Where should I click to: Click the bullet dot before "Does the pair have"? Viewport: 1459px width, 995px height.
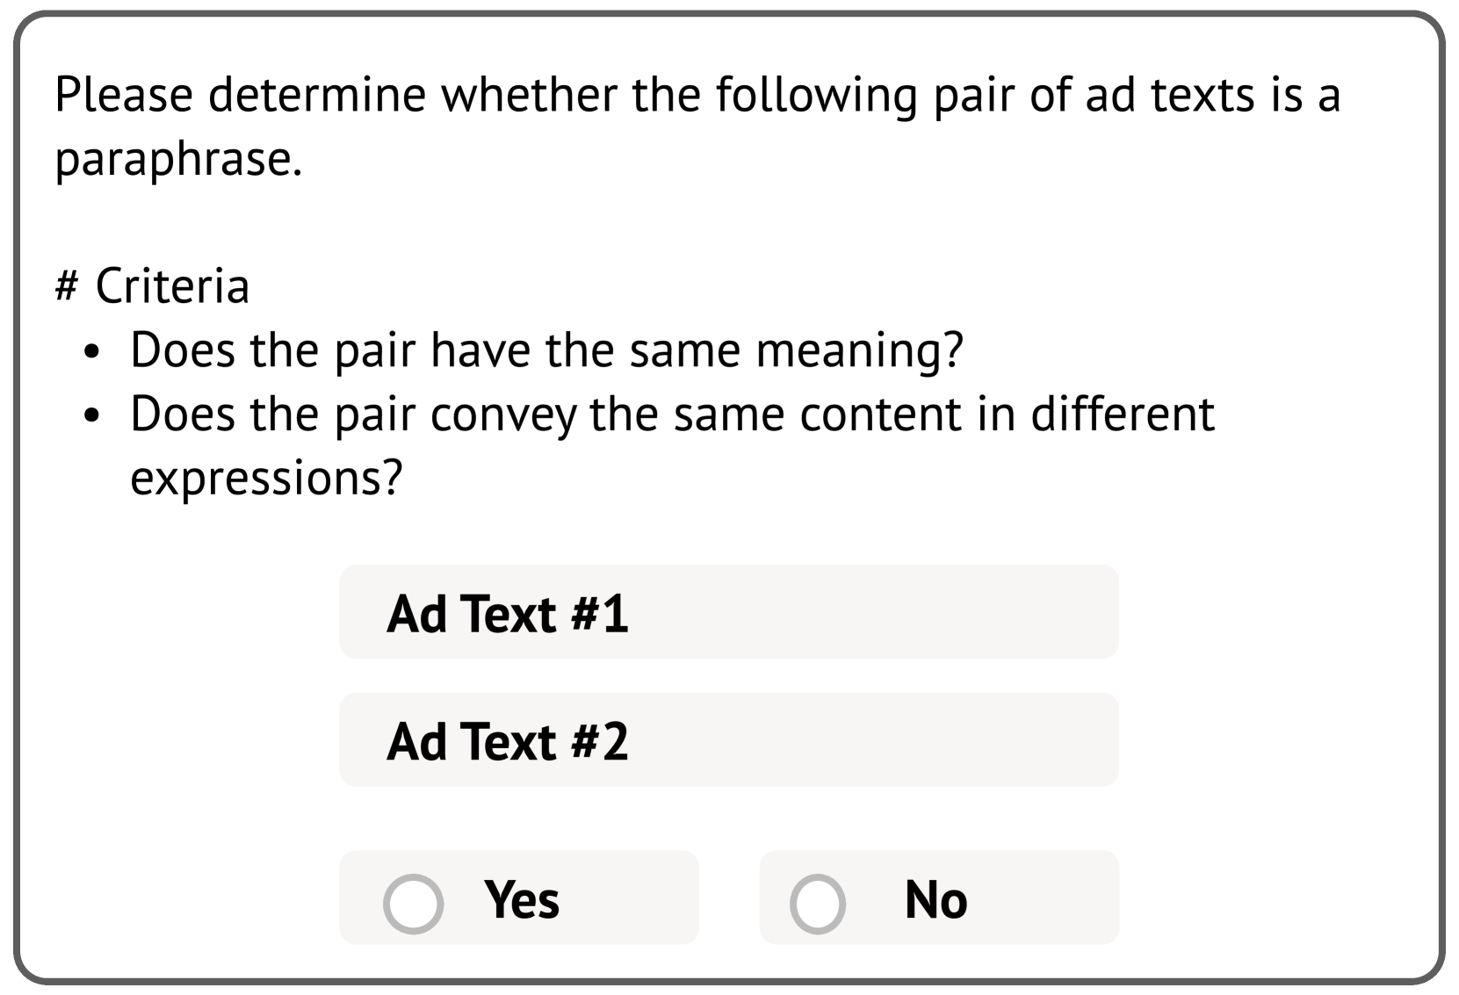92,353
